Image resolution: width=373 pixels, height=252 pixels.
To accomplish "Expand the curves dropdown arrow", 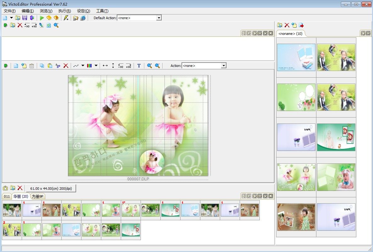I will (83, 66).
